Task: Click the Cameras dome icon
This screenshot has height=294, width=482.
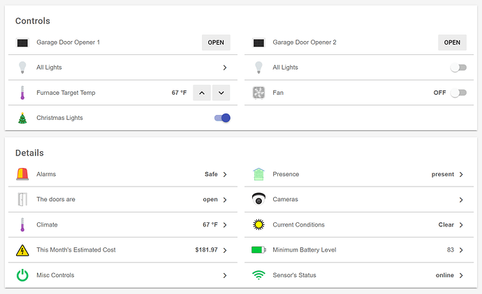Action: pos(259,199)
